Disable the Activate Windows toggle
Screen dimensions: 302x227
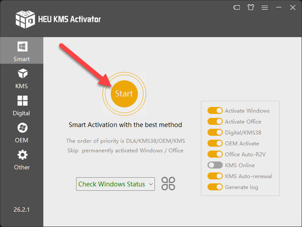[215, 110]
